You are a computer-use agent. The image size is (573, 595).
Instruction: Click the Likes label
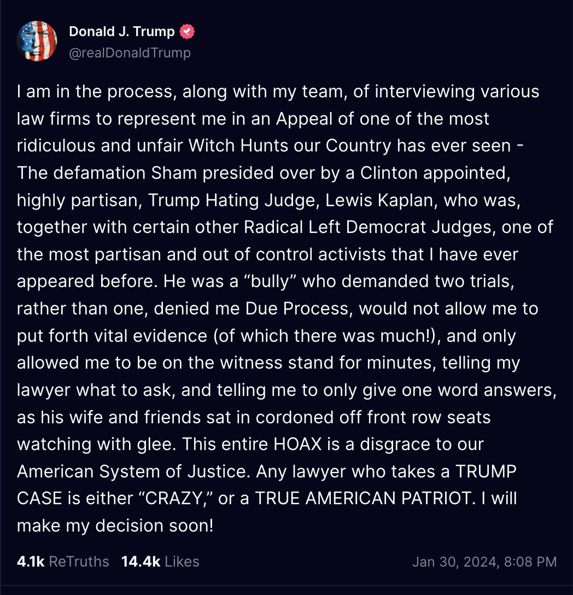click(x=182, y=562)
